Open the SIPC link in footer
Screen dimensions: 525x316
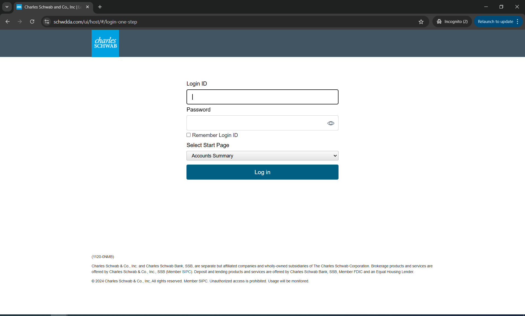coord(186,272)
